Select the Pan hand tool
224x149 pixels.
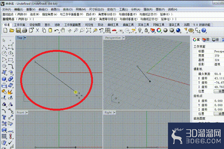(63, 30)
